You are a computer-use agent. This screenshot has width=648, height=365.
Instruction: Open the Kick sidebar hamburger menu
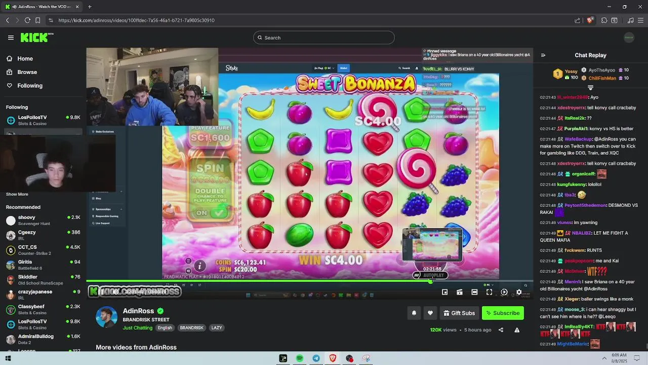[x=11, y=38]
